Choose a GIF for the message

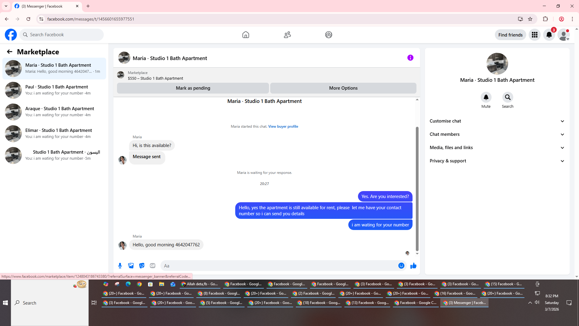(x=153, y=266)
